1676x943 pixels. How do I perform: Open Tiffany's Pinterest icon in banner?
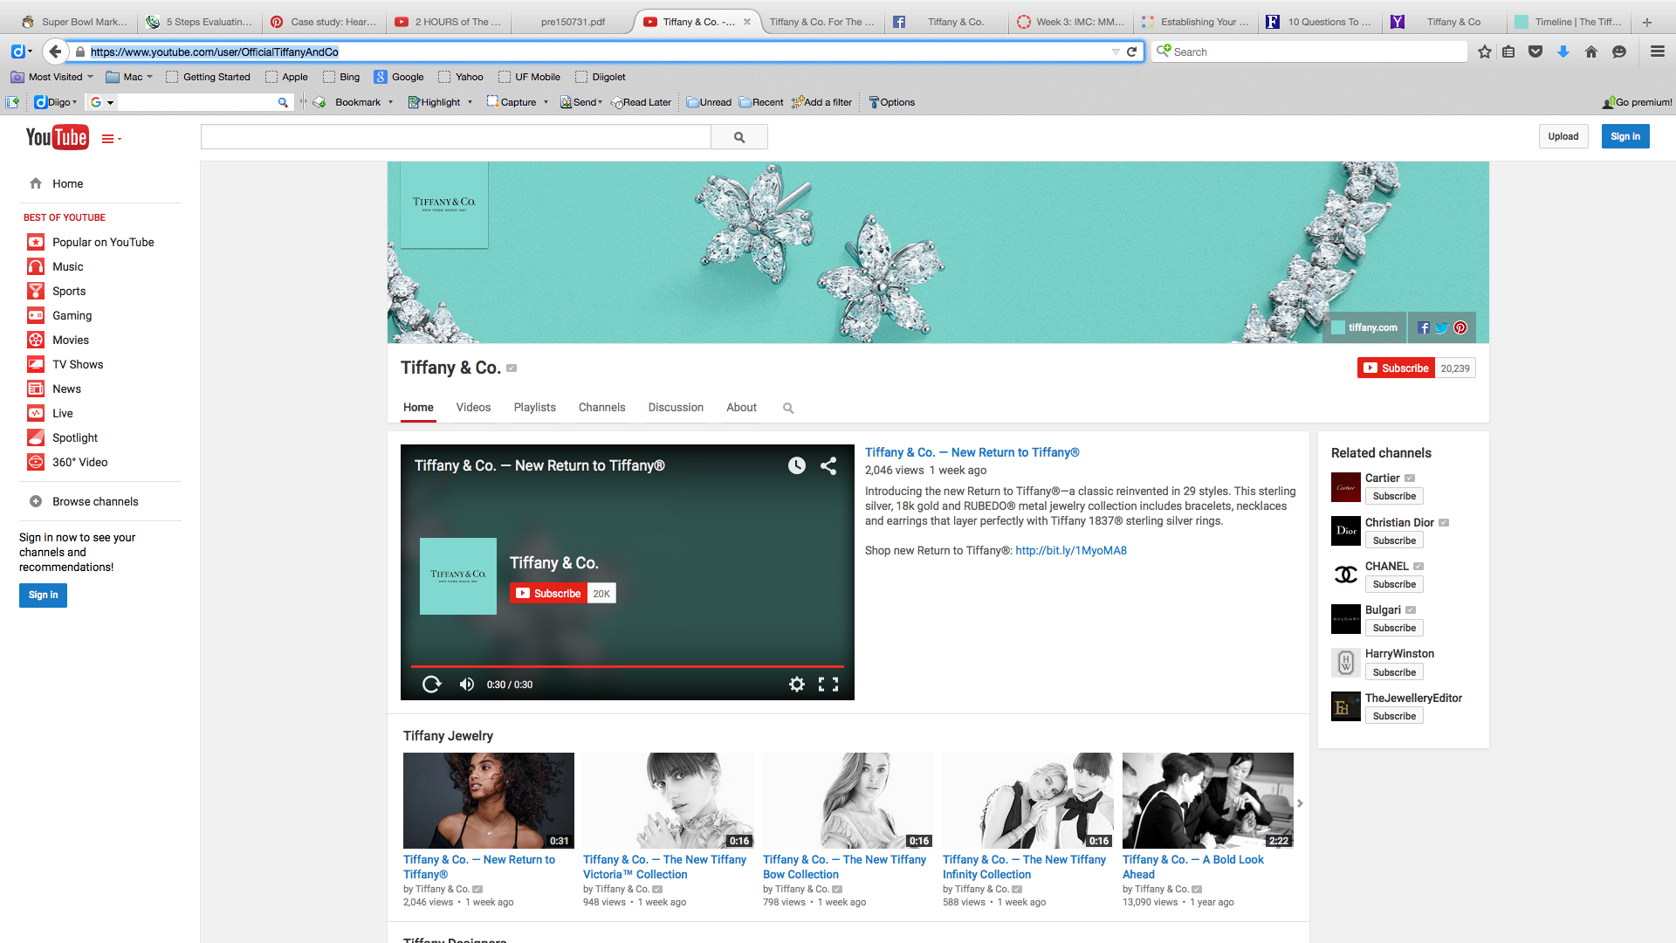tap(1460, 327)
